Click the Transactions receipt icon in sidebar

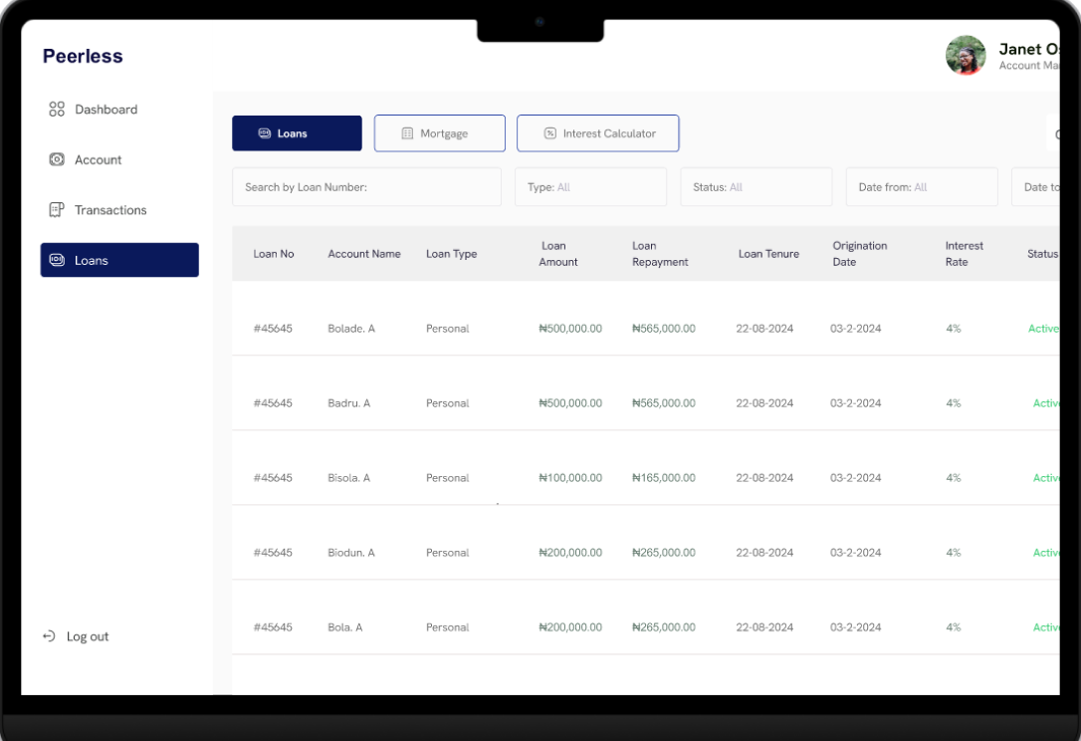tap(57, 210)
